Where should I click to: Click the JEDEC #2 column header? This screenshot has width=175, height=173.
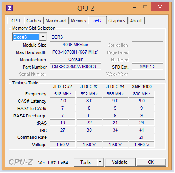tap(63, 86)
